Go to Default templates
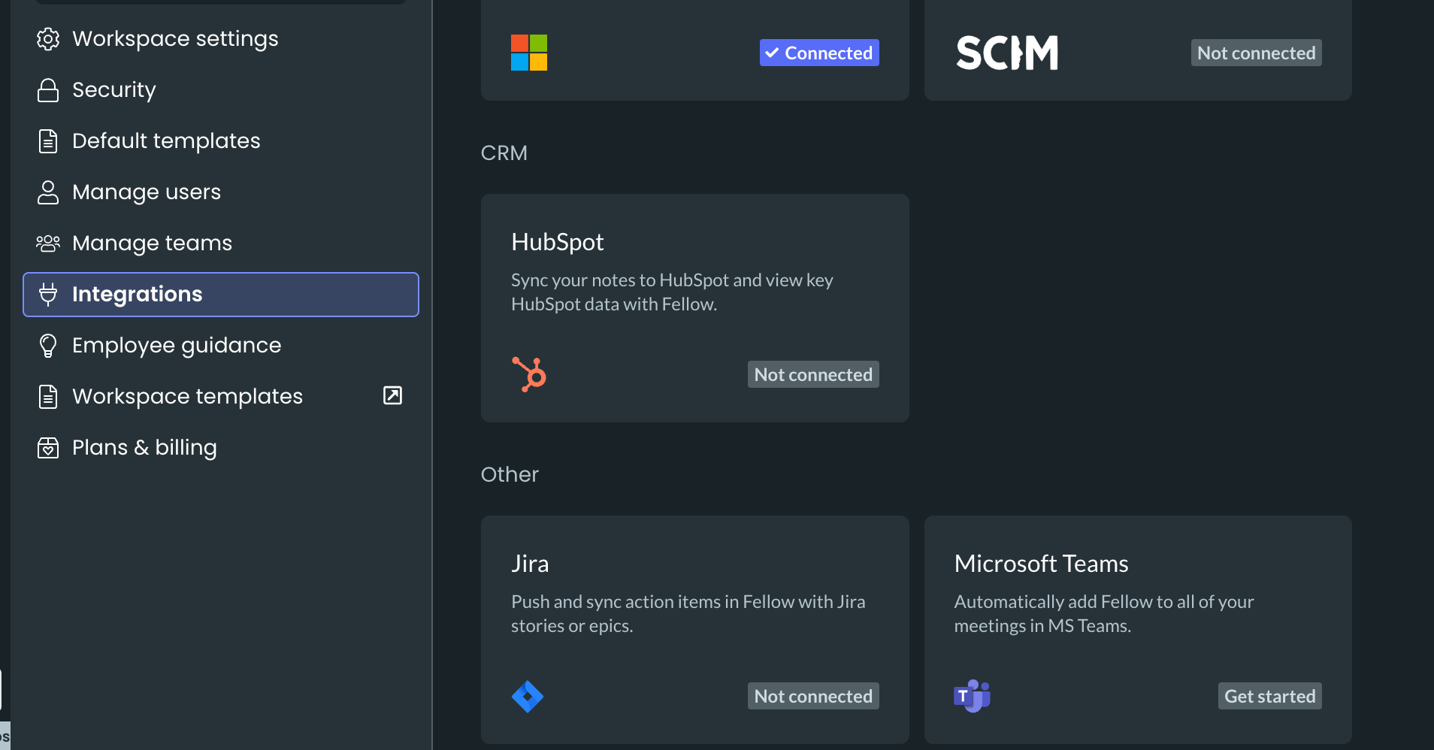The width and height of the screenshot is (1434, 750). pyautogui.click(x=220, y=141)
